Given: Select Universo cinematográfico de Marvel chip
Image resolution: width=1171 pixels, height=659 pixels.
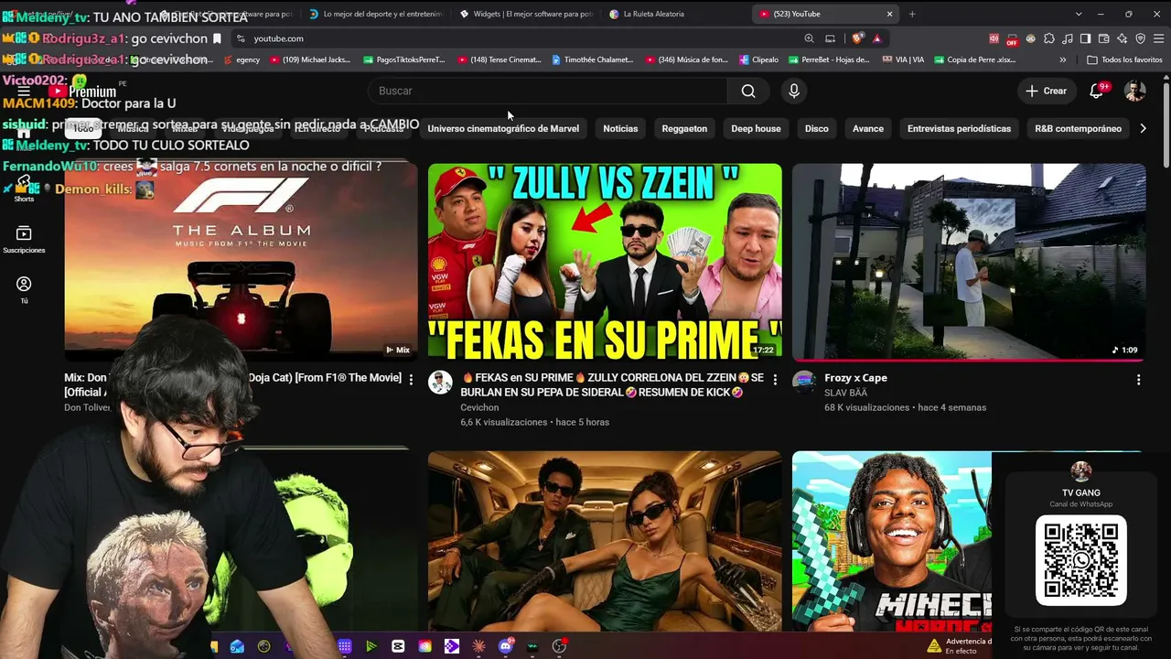Looking at the screenshot, I should [x=503, y=128].
